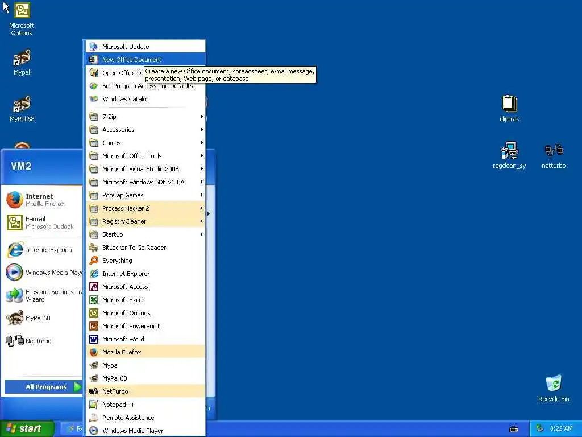582x437 pixels.
Task: Click the taskbar clock showing 3:22 AM
Action: [x=561, y=428]
